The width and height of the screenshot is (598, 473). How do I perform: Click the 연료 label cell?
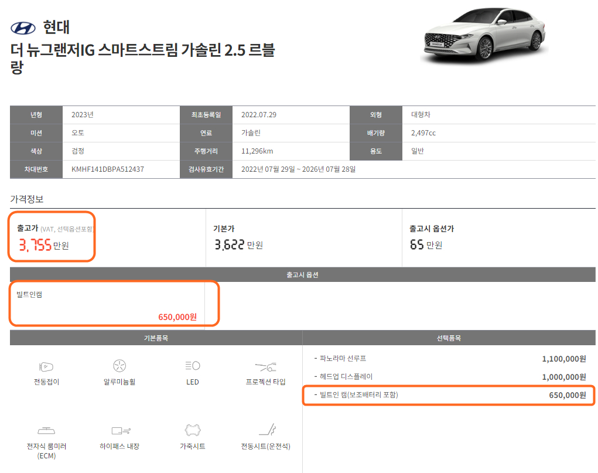206,133
